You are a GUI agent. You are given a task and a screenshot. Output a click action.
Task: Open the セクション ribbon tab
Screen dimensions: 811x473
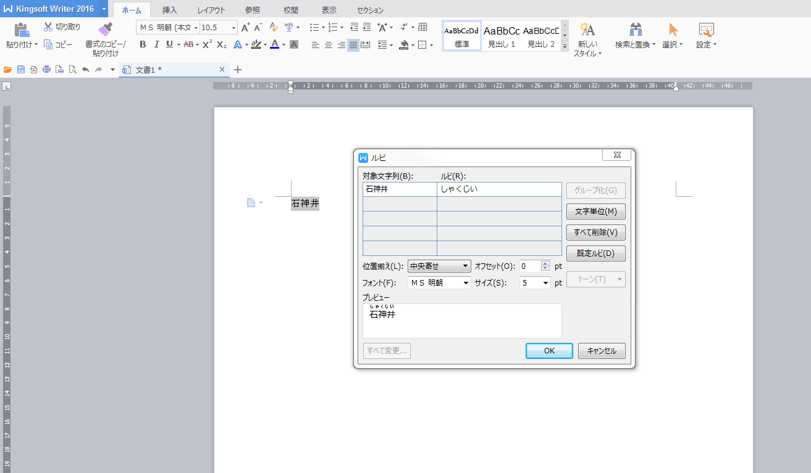[370, 10]
